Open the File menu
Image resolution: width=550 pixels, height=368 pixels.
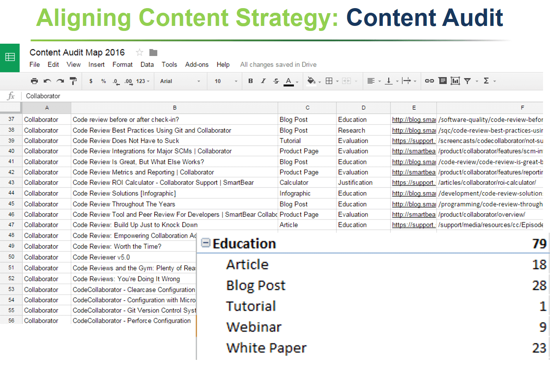(34, 65)
